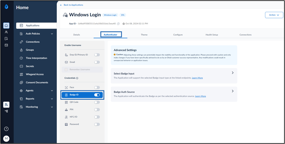
Task: Click the Time Interpretation clock icon
Action: point(21,58)
